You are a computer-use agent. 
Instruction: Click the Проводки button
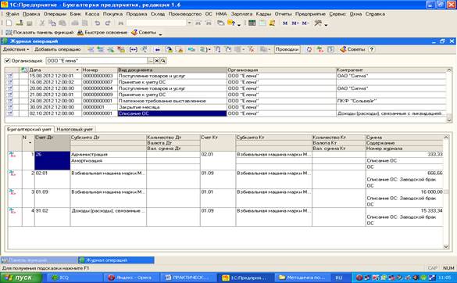click(x=287, y=49)
